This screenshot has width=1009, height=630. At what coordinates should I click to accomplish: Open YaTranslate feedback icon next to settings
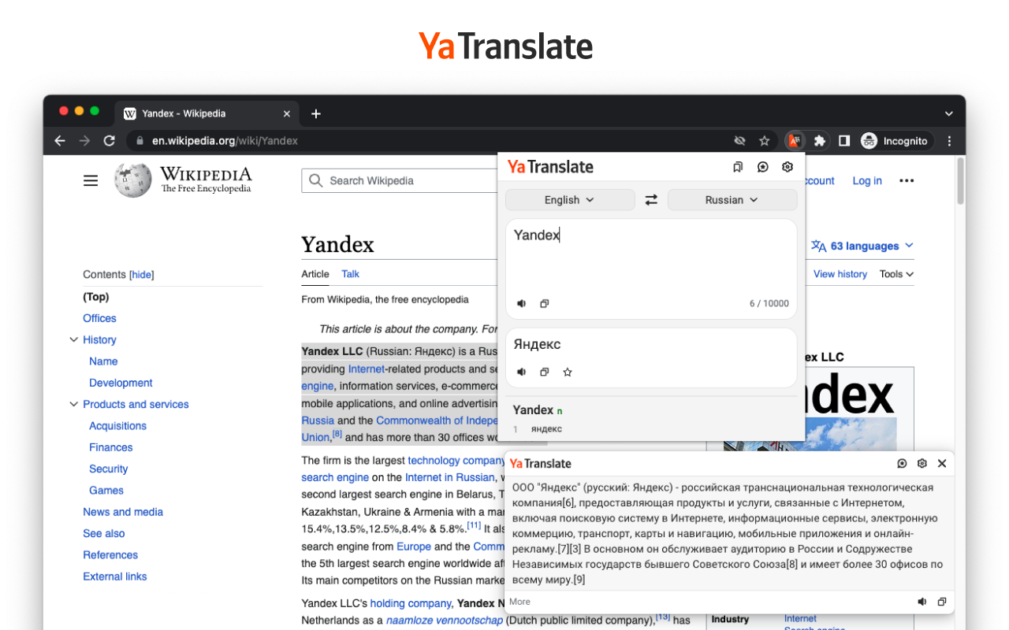pyautogui.click(x=762, y=166)
